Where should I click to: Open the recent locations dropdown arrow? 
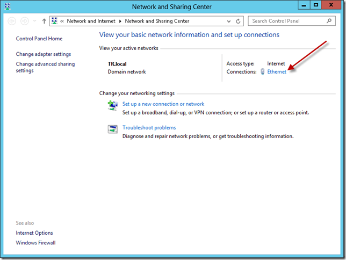pos(35,21)
